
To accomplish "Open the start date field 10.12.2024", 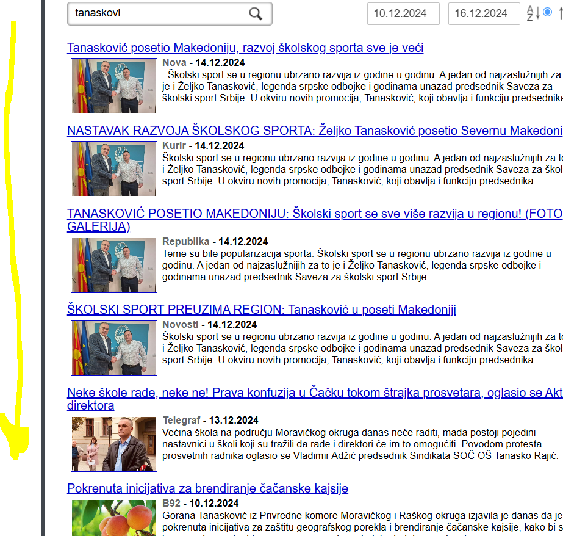I will click(403, 13).
